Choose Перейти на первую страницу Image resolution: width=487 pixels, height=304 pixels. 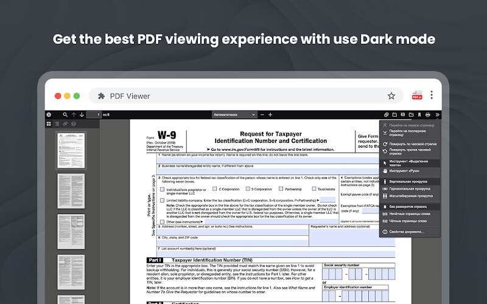pyautogui.click(x=410, y=125)
